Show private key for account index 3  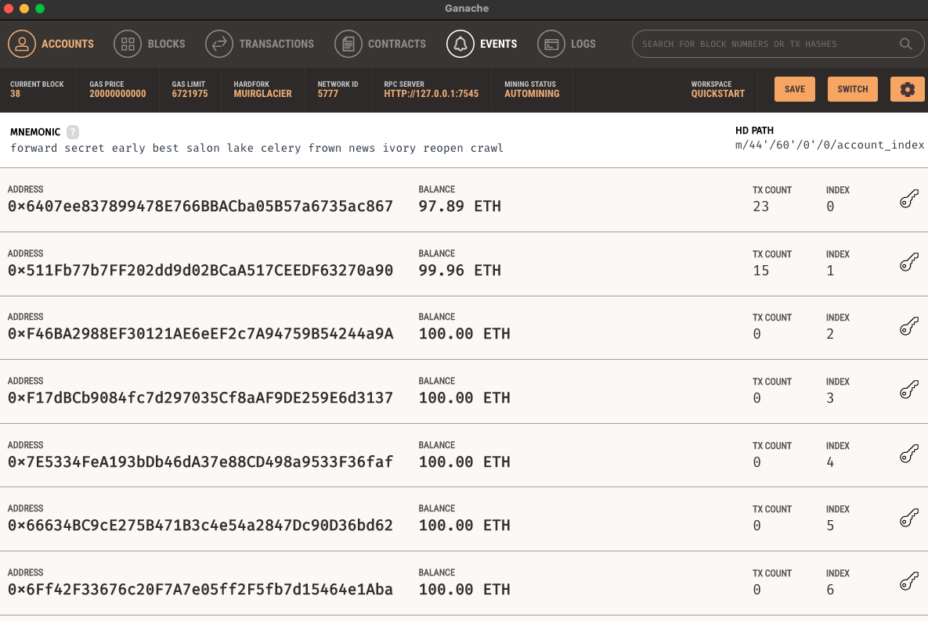909,390
